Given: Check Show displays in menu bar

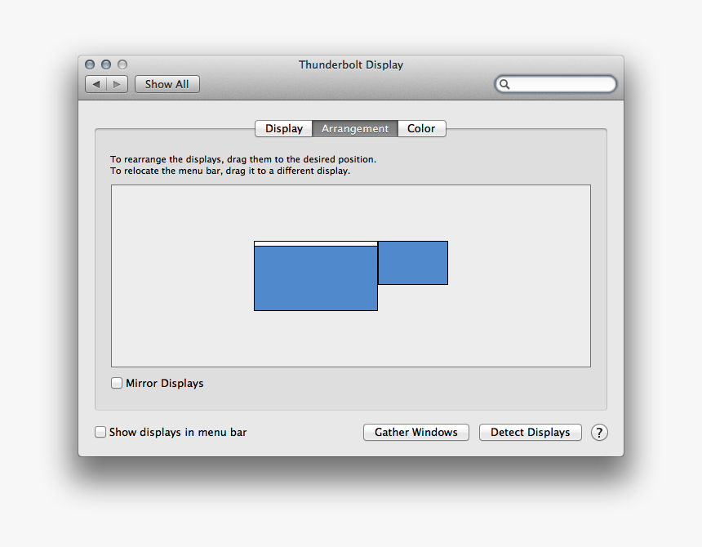Looking at the screenshot, I should [100, 432].
